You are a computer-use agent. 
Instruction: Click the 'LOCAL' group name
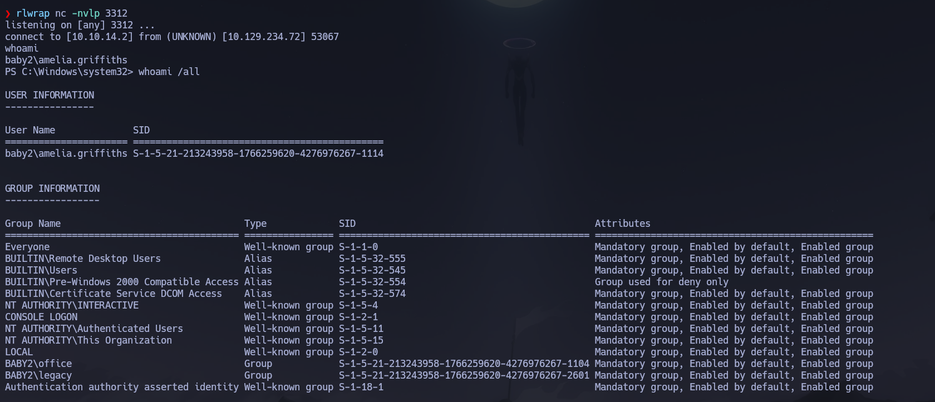[x=19, y=352]
